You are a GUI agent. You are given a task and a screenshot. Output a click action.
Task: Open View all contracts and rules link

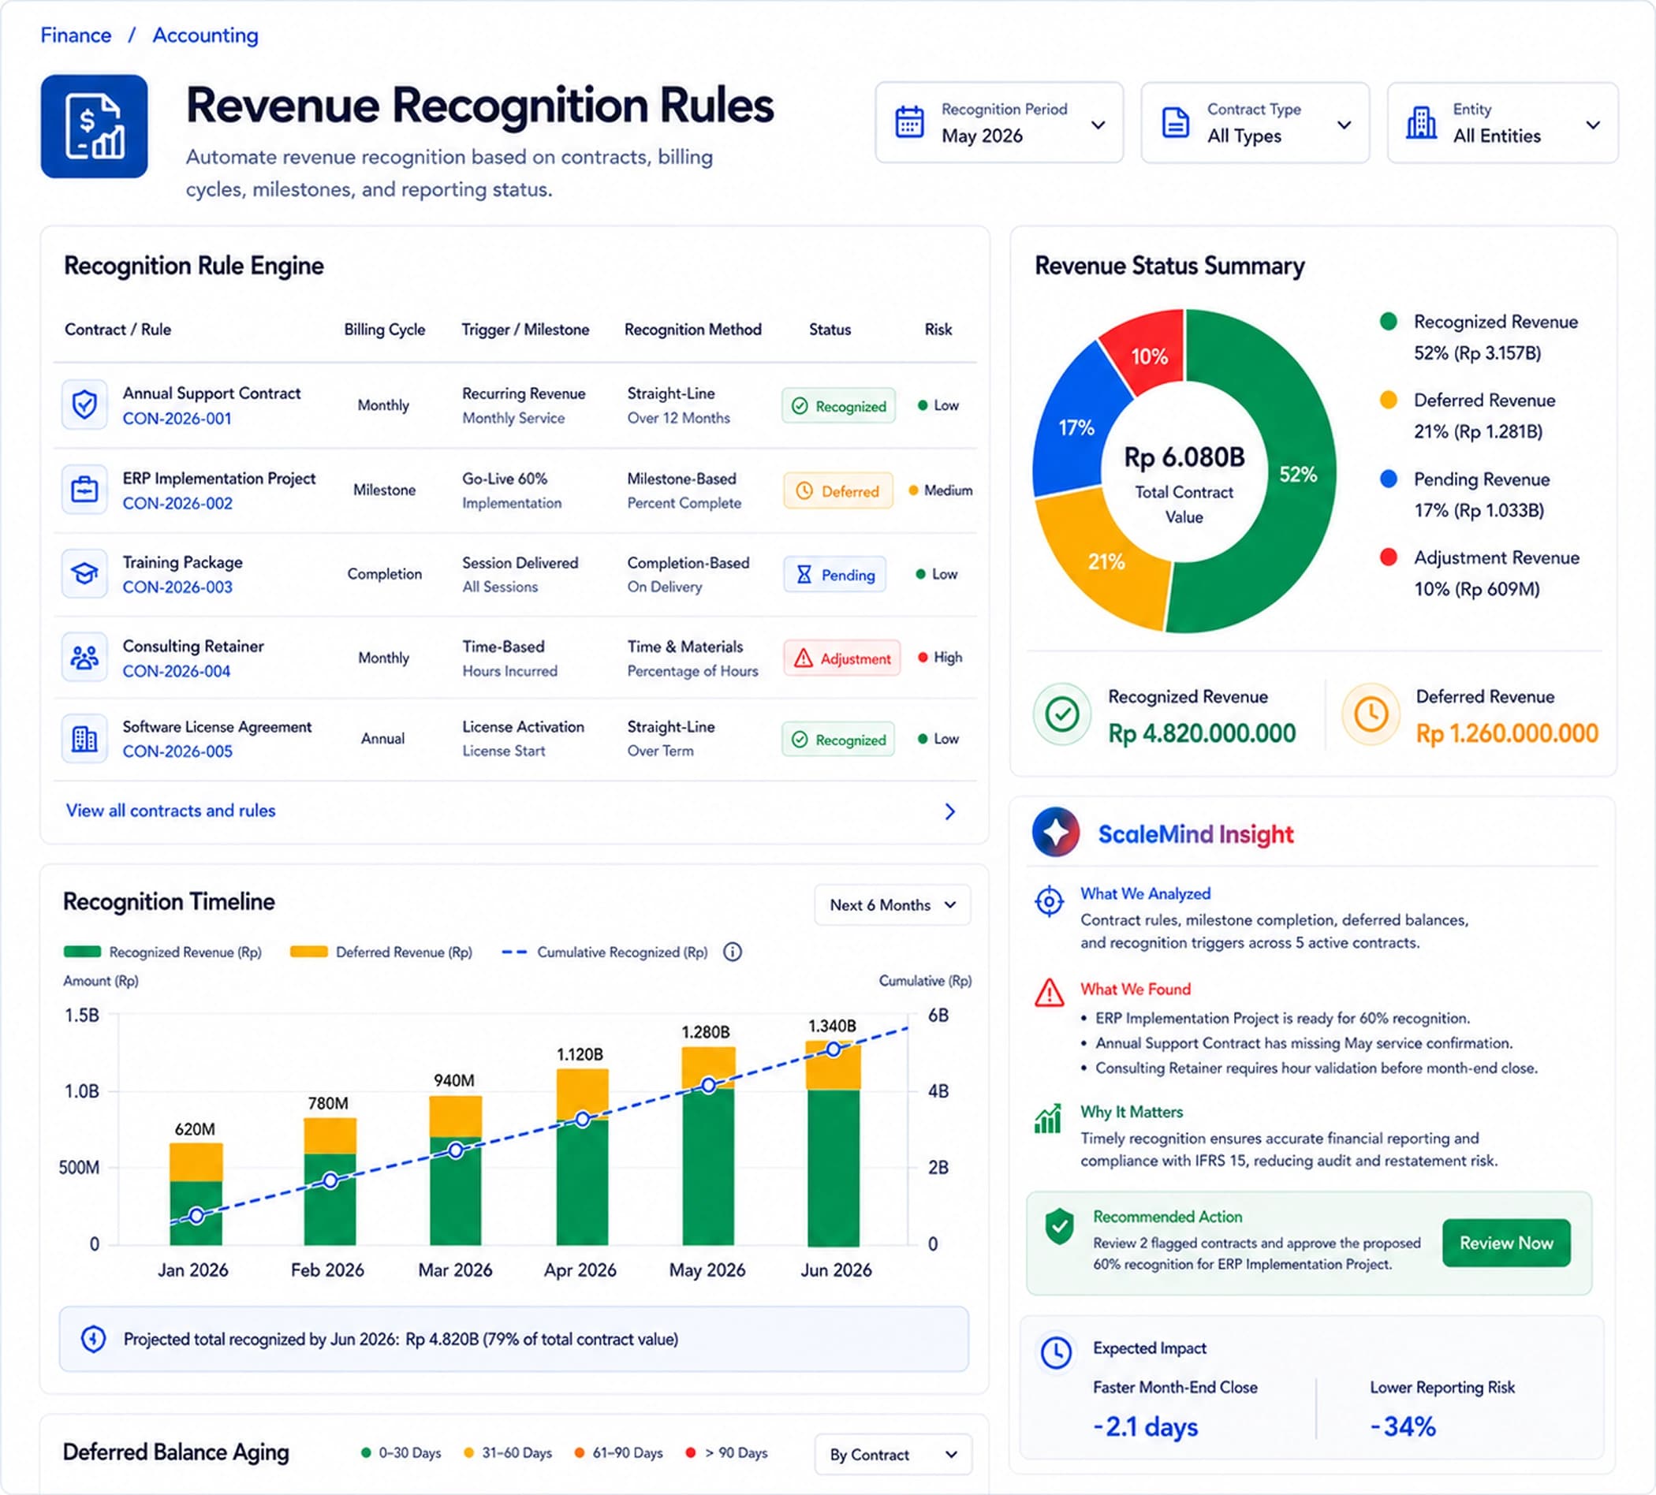pos(171,811)
